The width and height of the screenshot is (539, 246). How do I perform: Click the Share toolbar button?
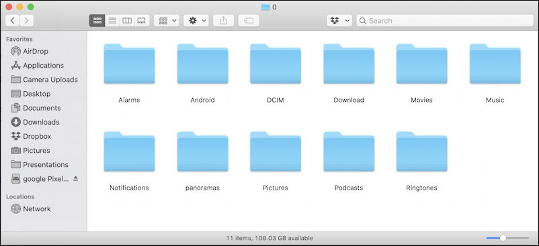click(223, 21)
